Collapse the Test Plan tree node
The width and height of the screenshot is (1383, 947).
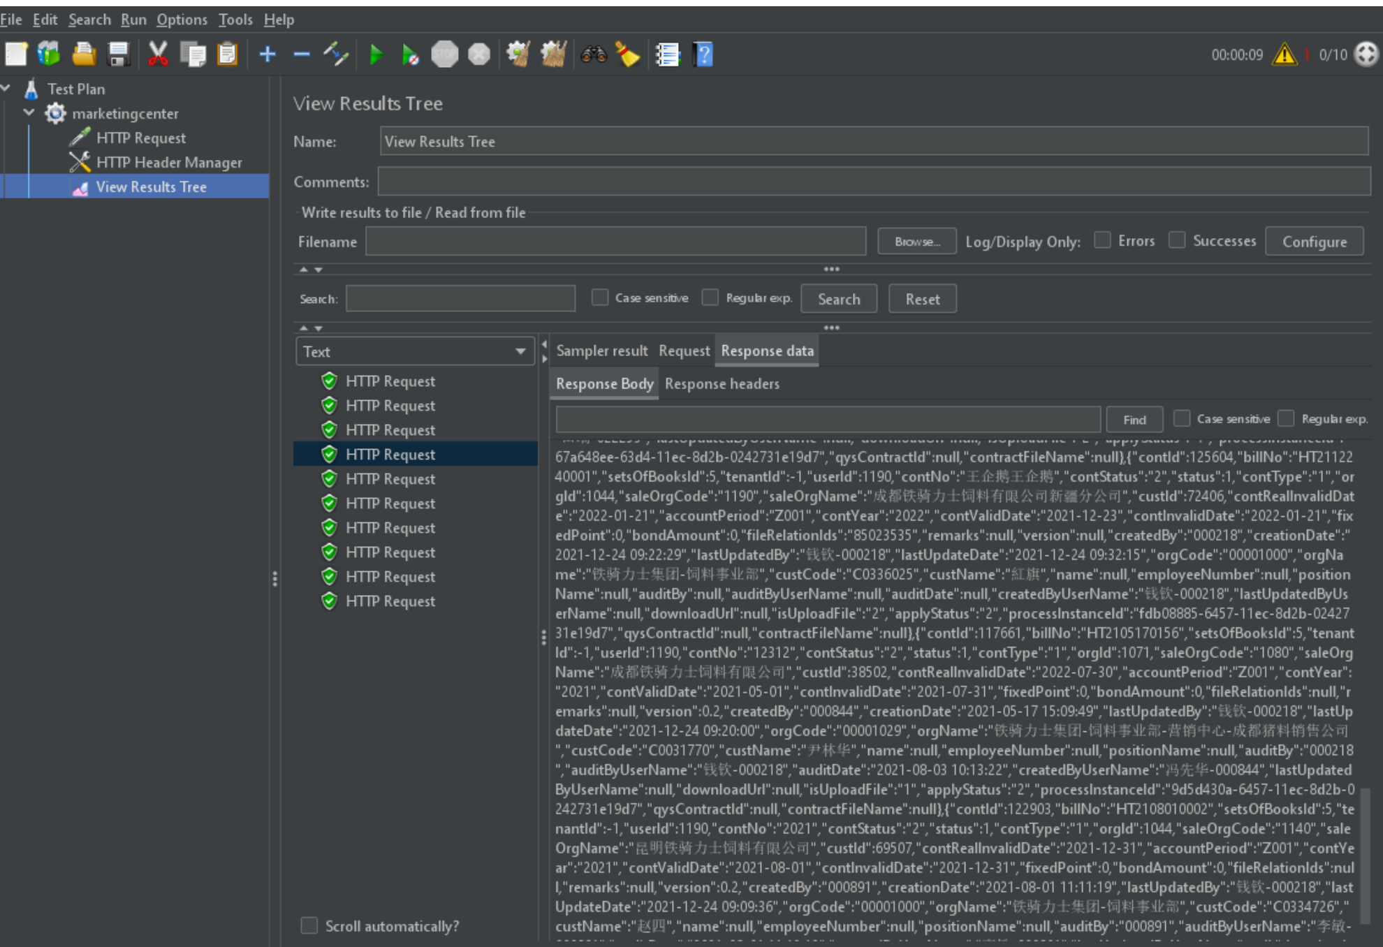click(x=6, y=88)
